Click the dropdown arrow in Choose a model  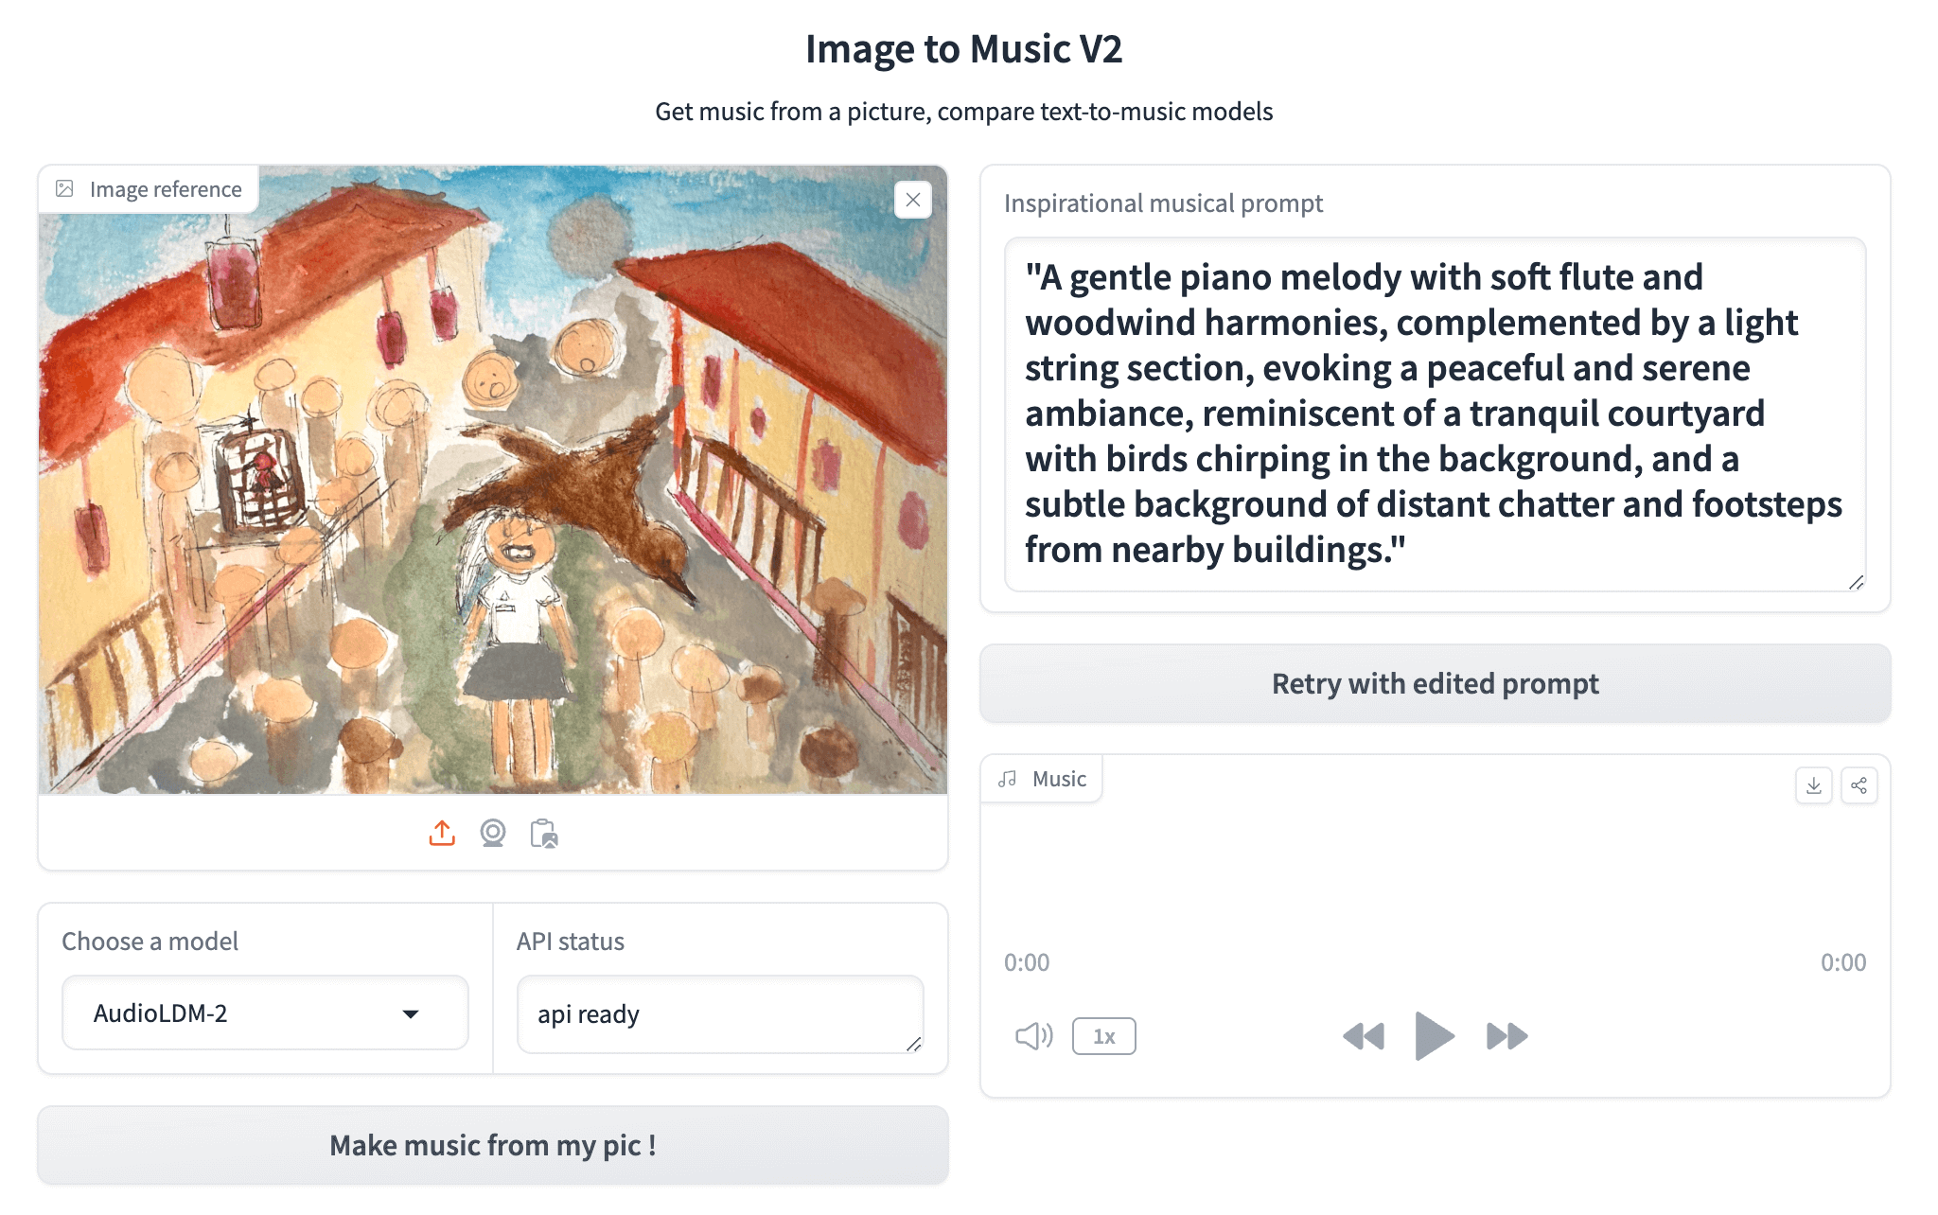point(411,1014)
